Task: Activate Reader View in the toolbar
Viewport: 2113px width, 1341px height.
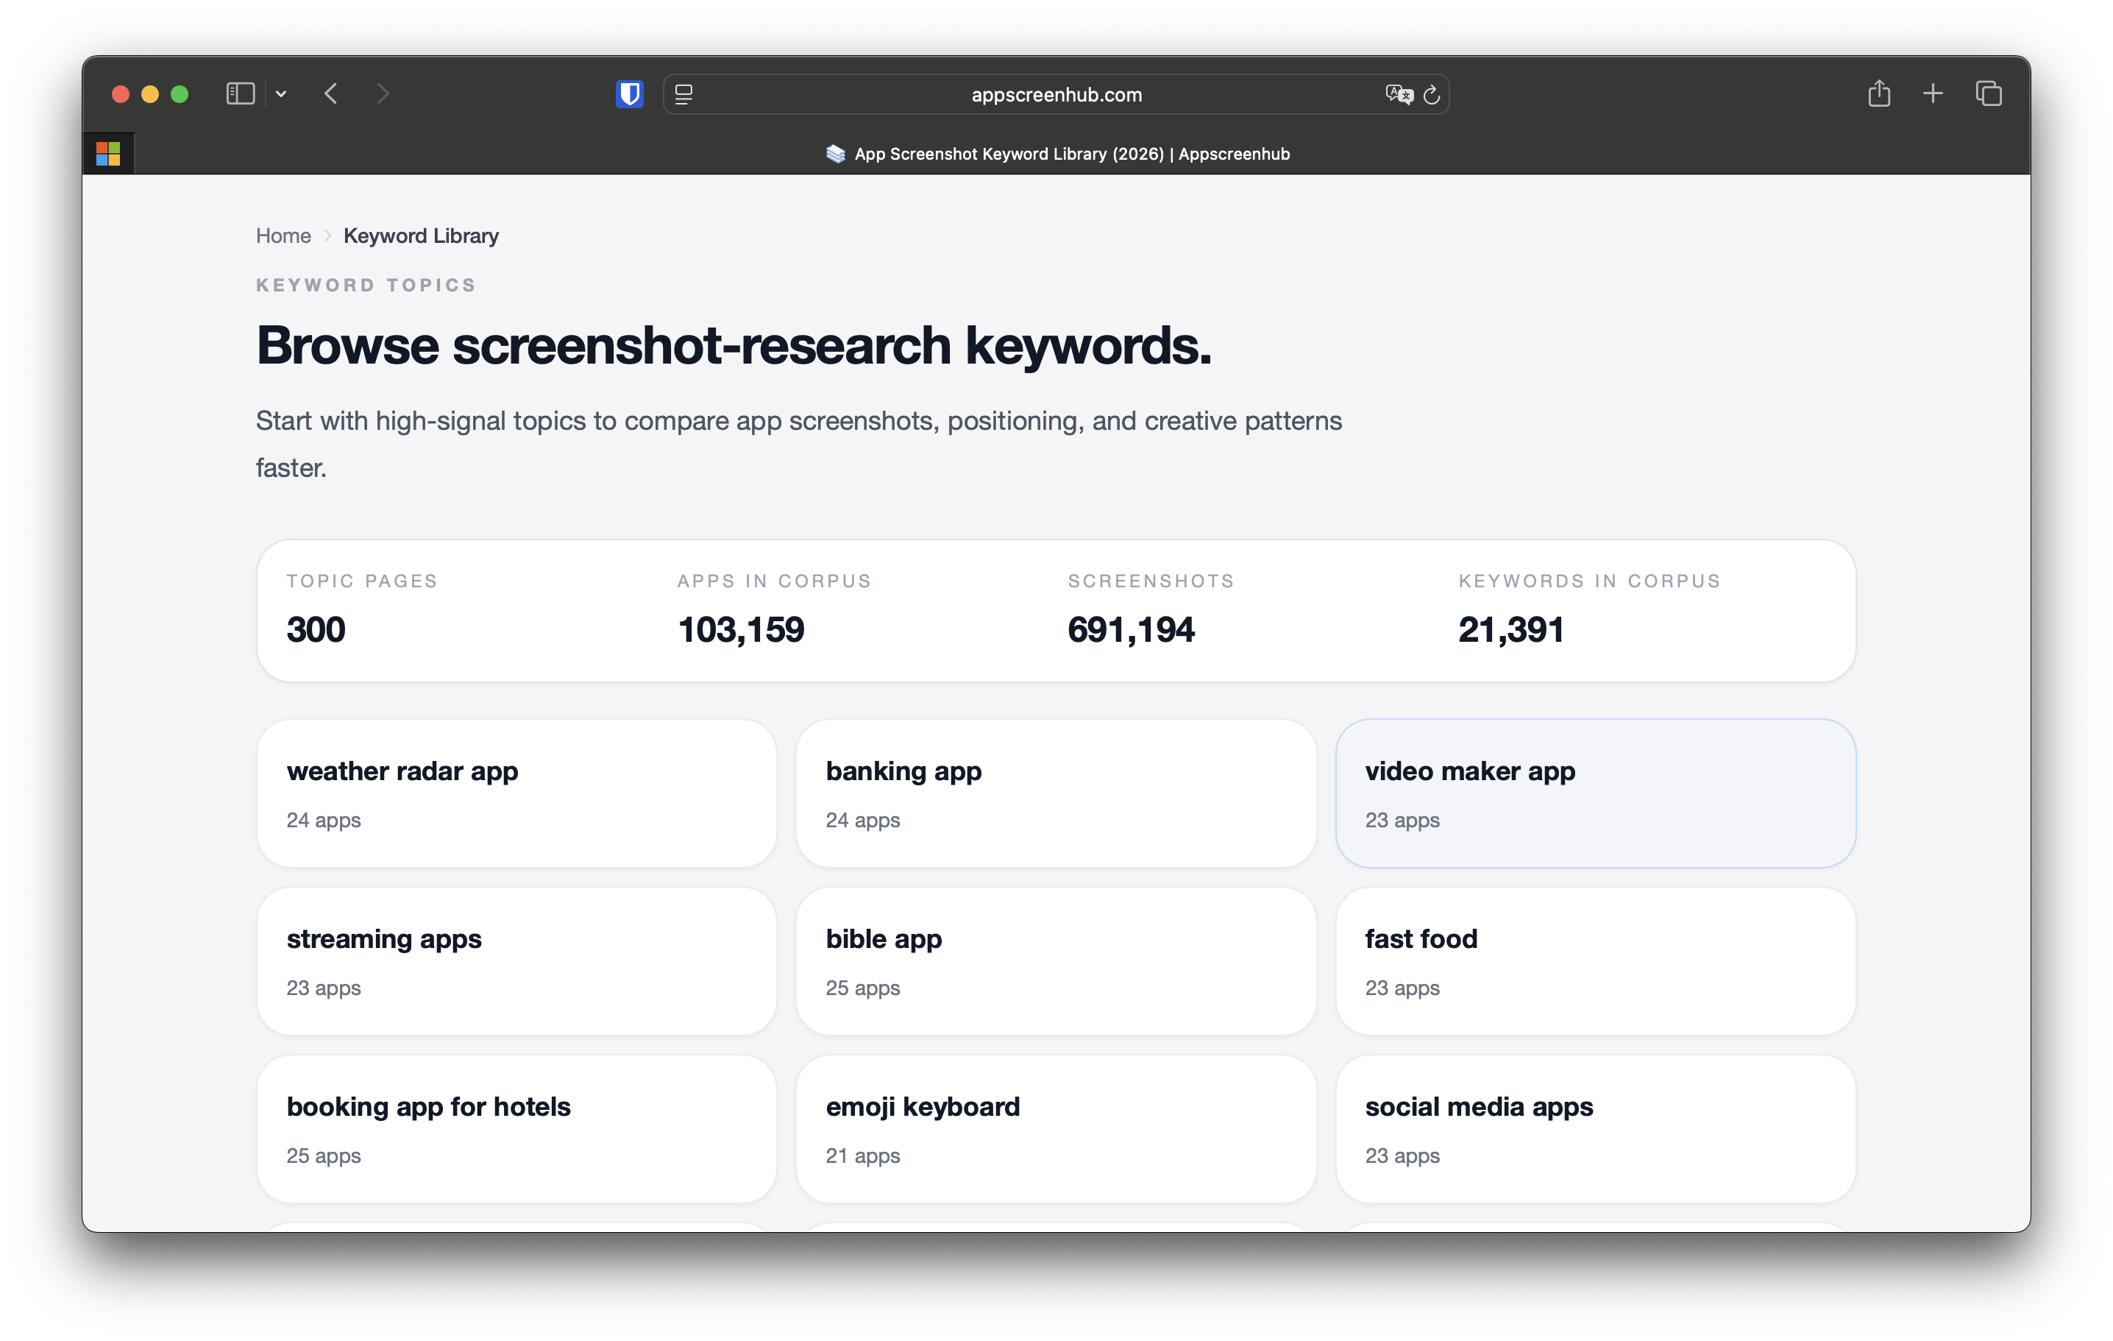Action: (683, 94)
